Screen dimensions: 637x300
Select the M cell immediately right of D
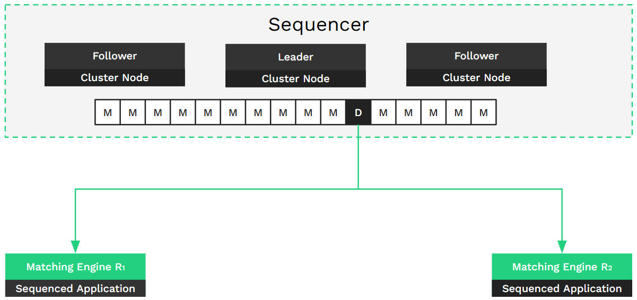coord(383,112)
